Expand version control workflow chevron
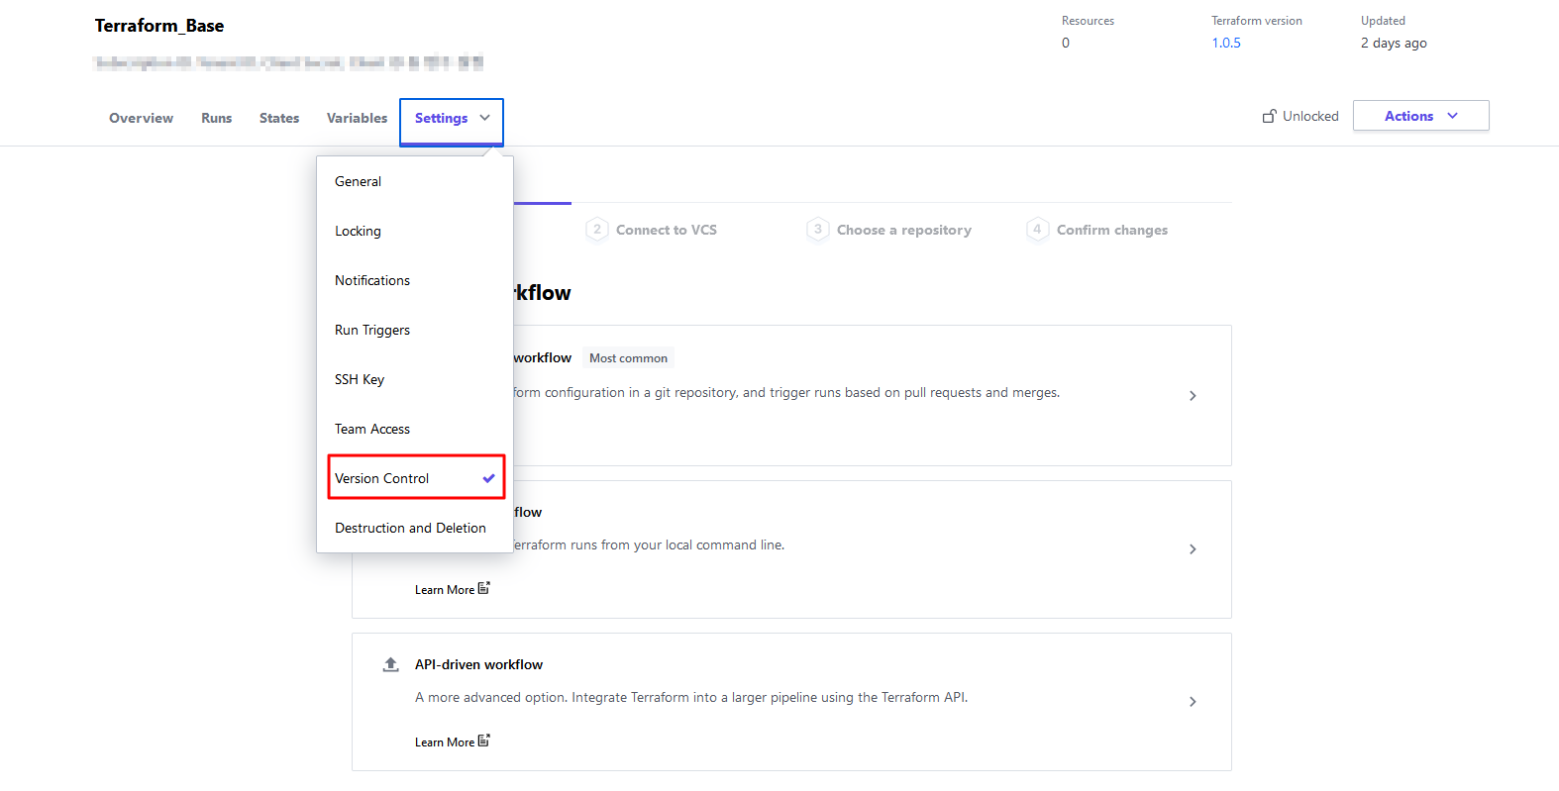 coord(1193,395)
